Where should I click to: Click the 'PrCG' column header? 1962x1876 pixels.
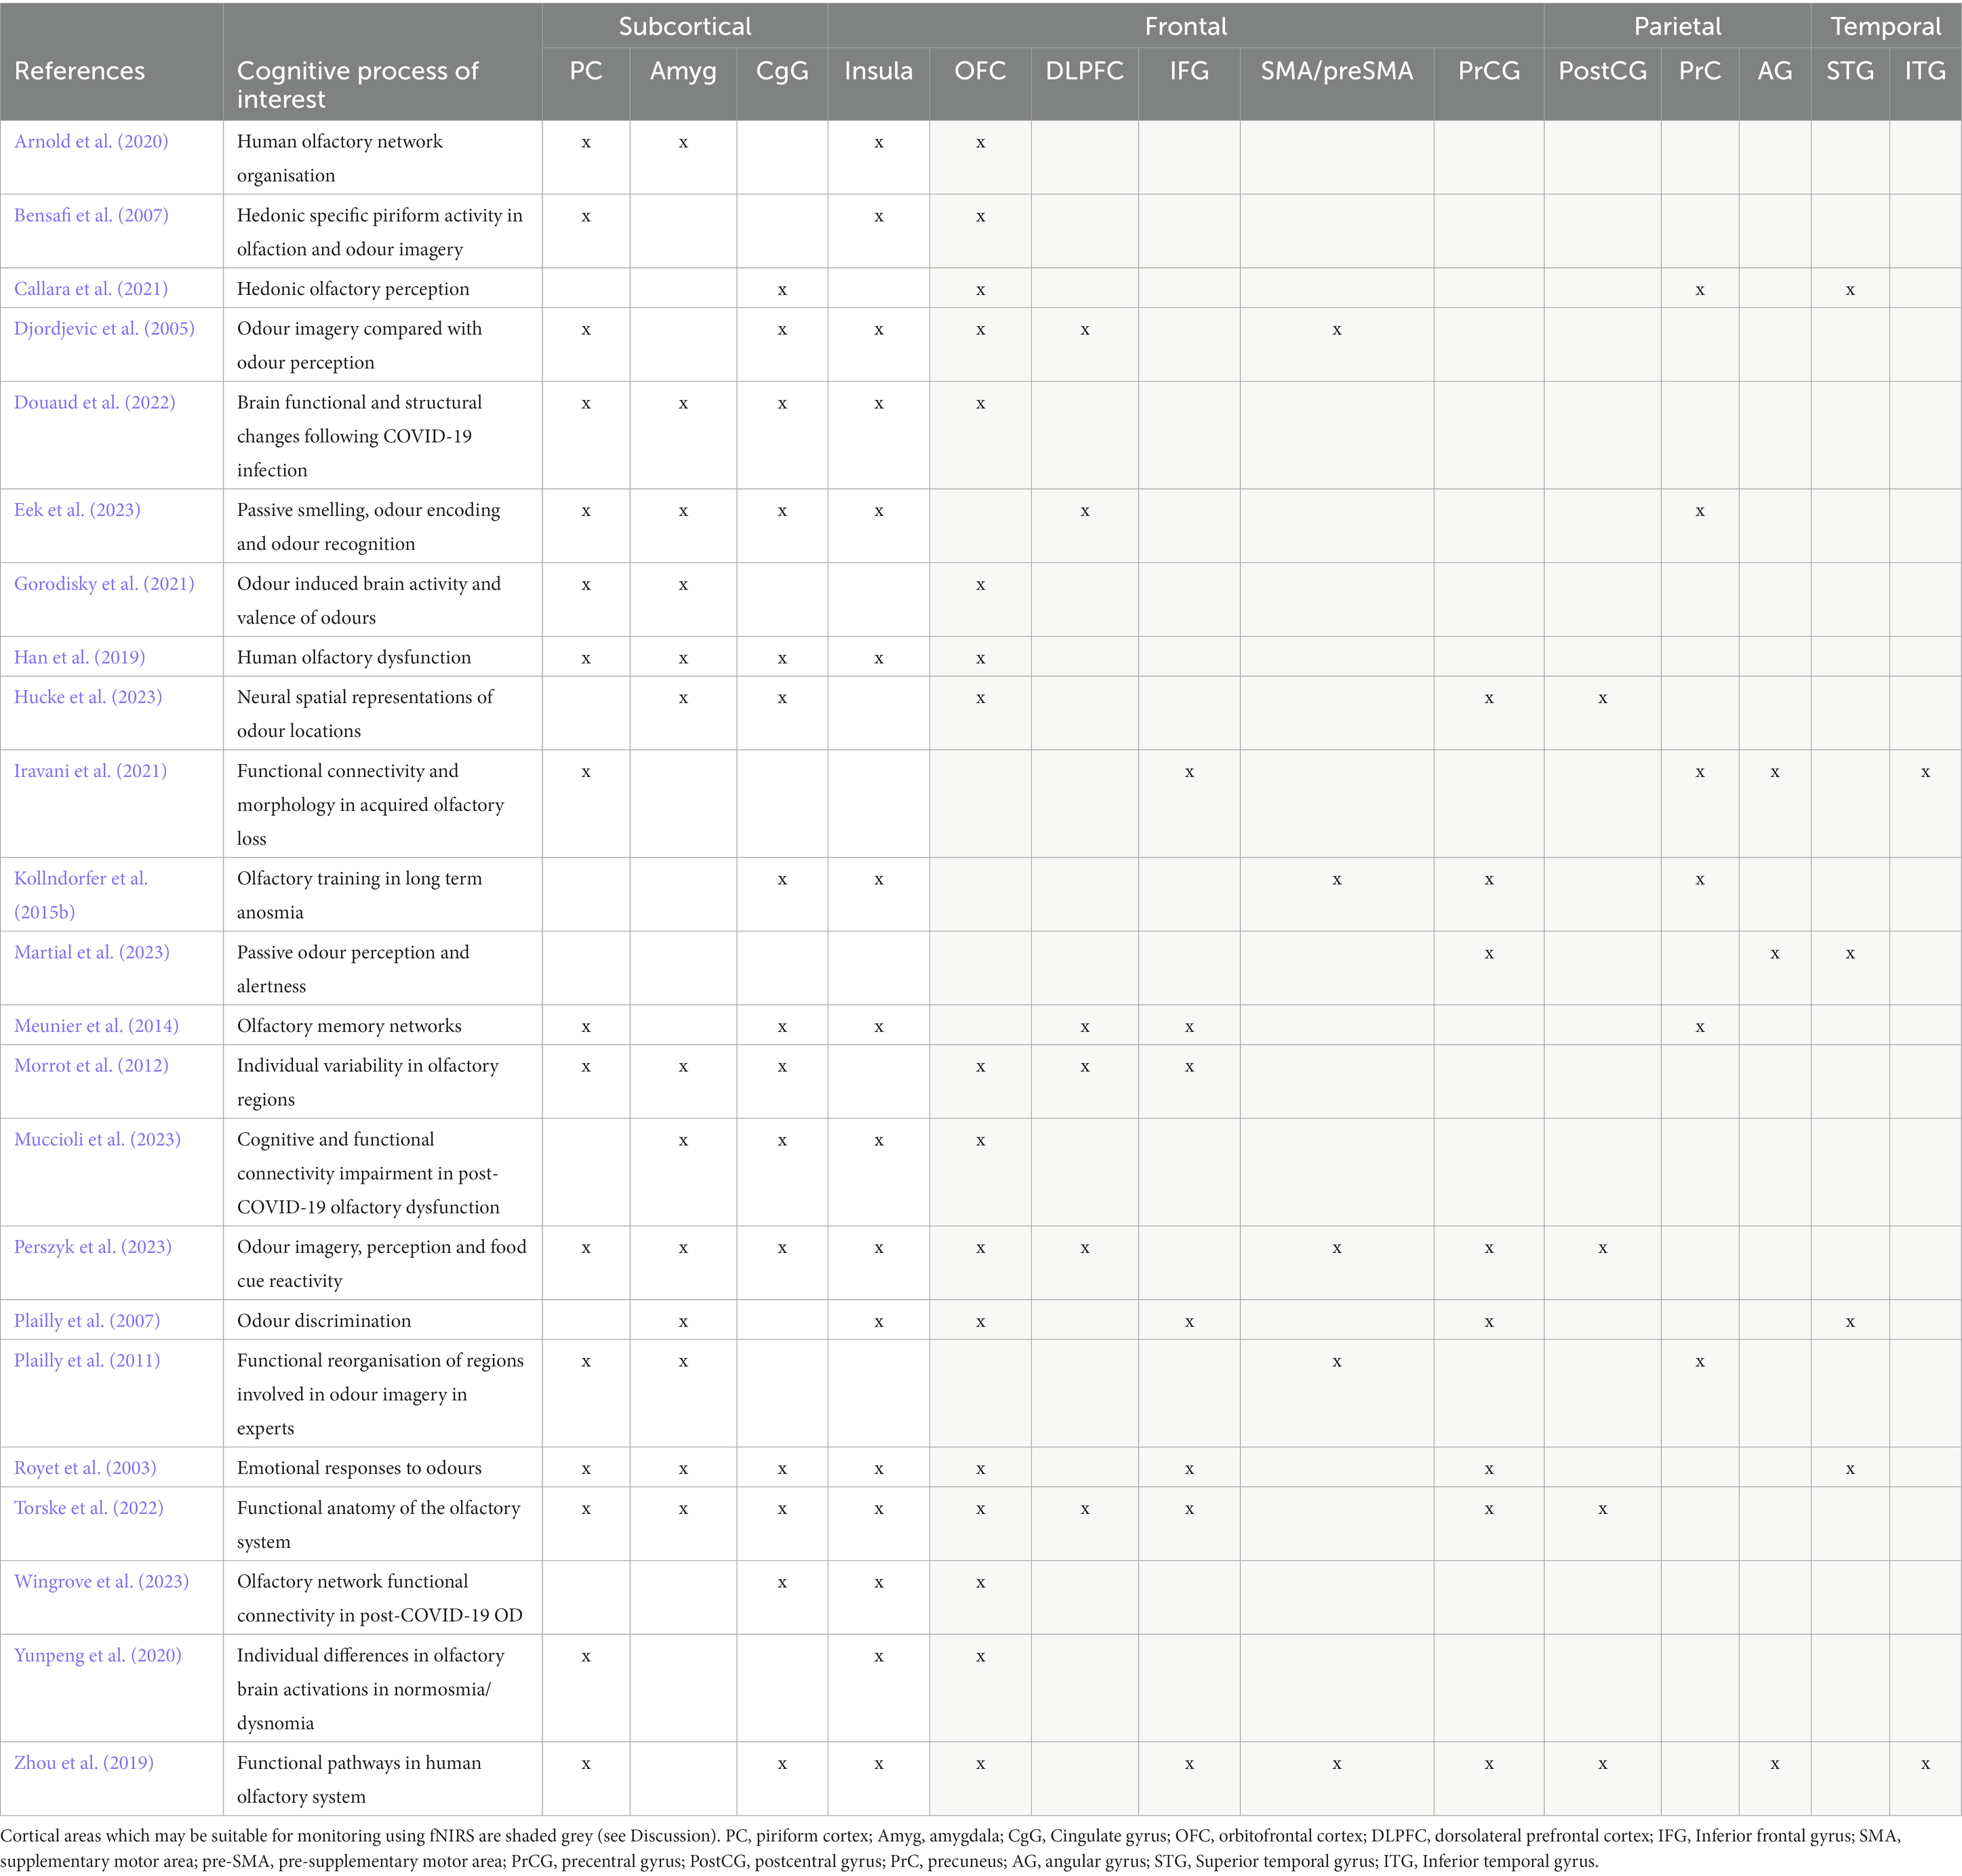point(1489,71)
